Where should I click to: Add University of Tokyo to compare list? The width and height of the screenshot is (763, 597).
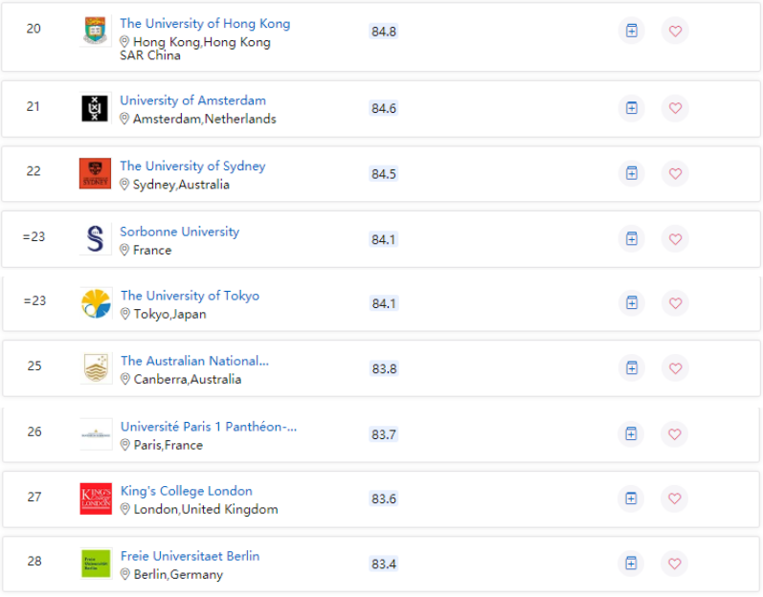point(631,302)
